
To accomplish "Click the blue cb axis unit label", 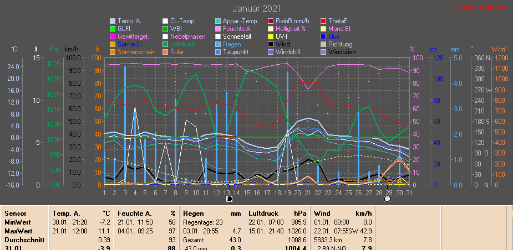I will tap(433, 49).
